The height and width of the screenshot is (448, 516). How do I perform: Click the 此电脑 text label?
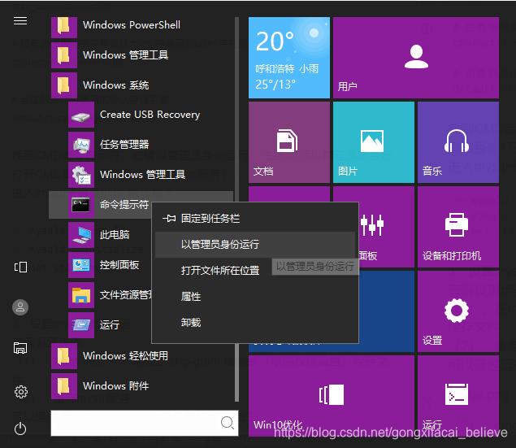115,235
